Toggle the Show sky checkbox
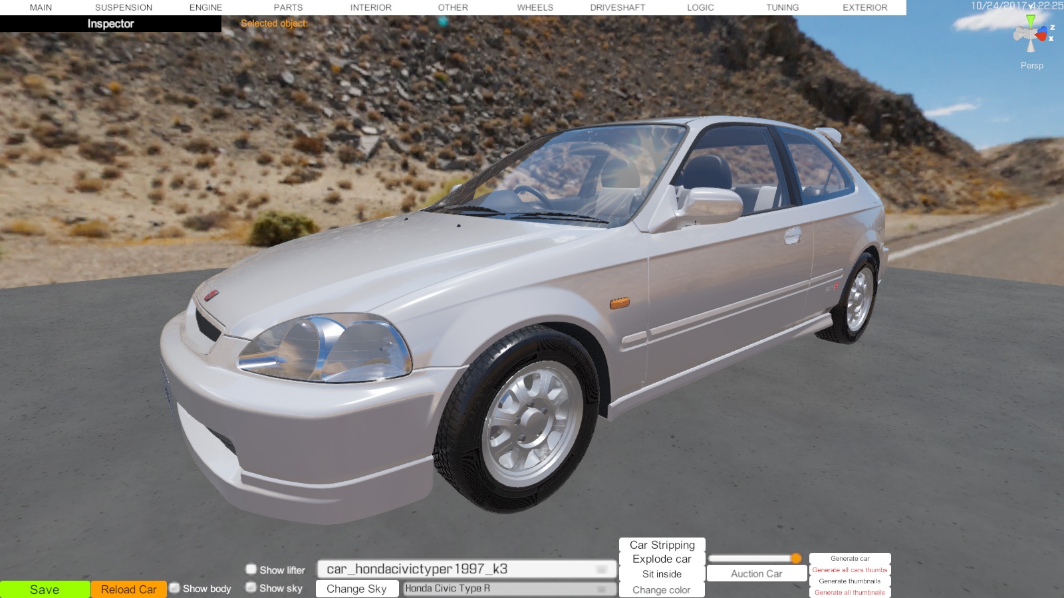 [x=251, y=587]
